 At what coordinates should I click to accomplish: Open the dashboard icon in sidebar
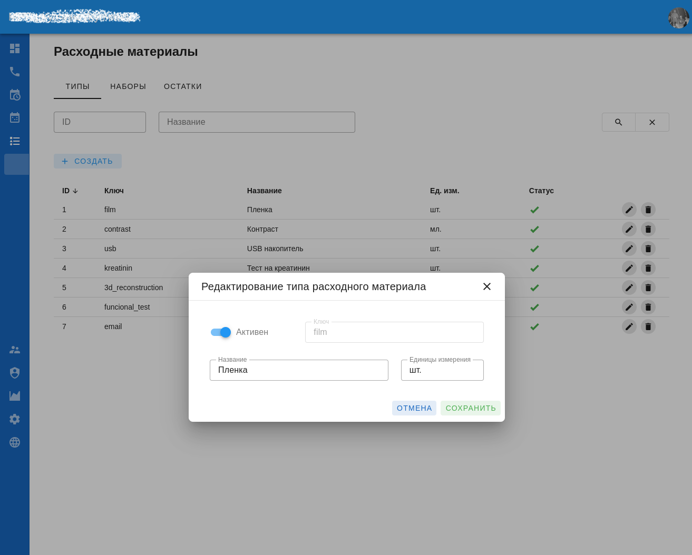point(15,48)
